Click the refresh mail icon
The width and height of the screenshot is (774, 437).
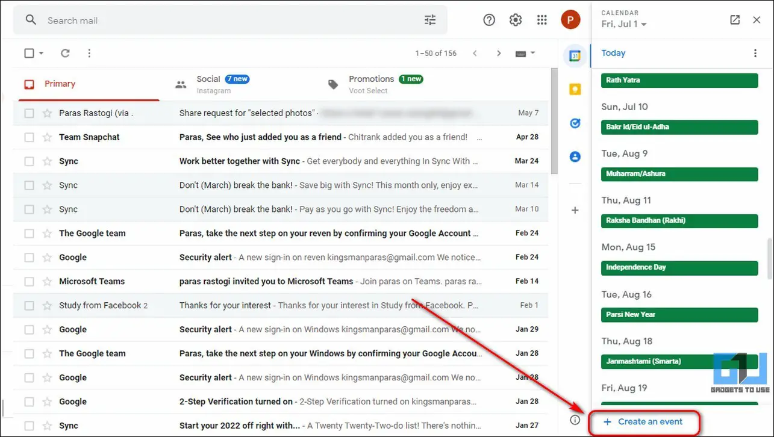coord(65,53)
